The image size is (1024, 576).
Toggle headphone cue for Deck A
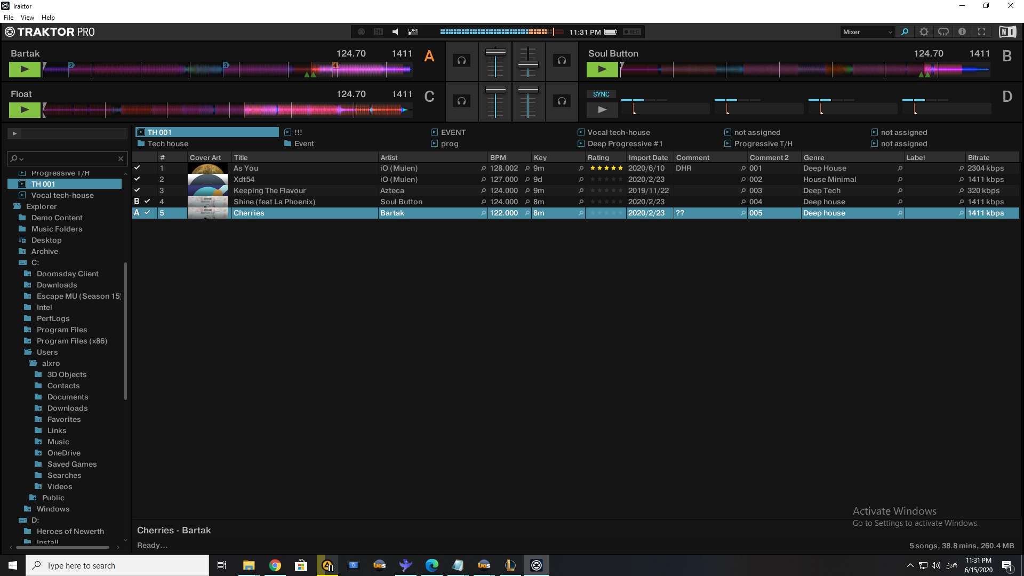(x=461, y=61)
